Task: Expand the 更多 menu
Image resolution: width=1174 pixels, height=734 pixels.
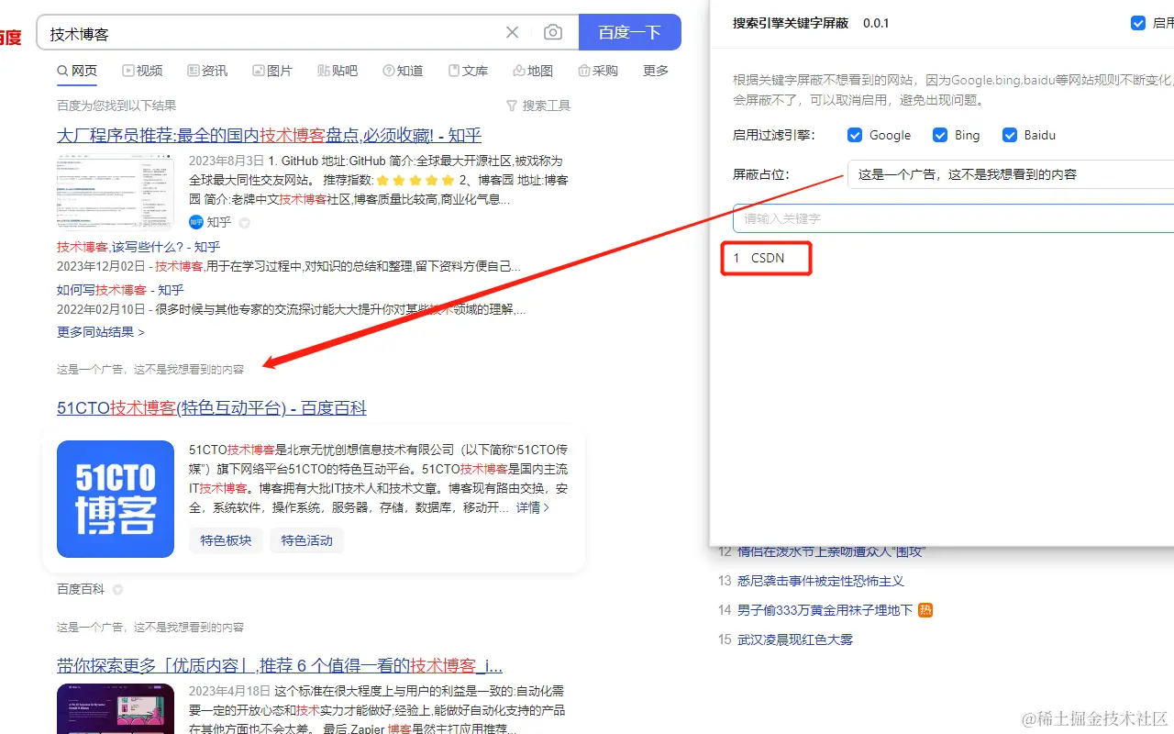Action: point(656,71)
